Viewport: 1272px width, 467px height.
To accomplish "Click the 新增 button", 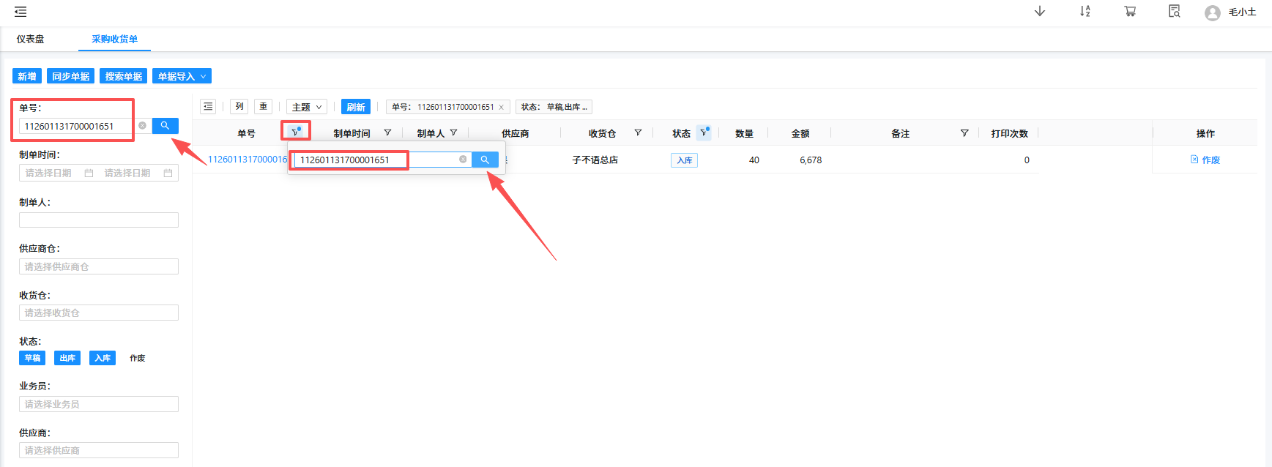I will point(27,76).
